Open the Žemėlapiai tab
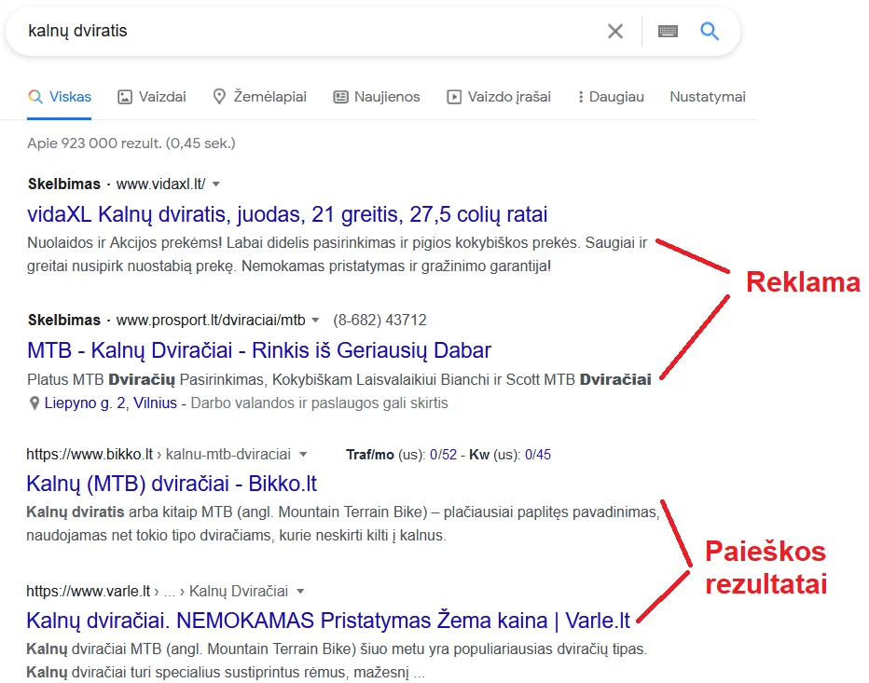Image resolution: width=869 pixels, height=683 pixels. 259,97
